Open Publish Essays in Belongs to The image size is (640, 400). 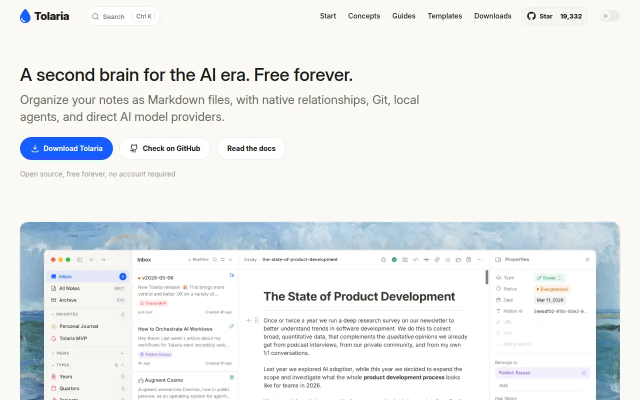click(x=542, y=372)
